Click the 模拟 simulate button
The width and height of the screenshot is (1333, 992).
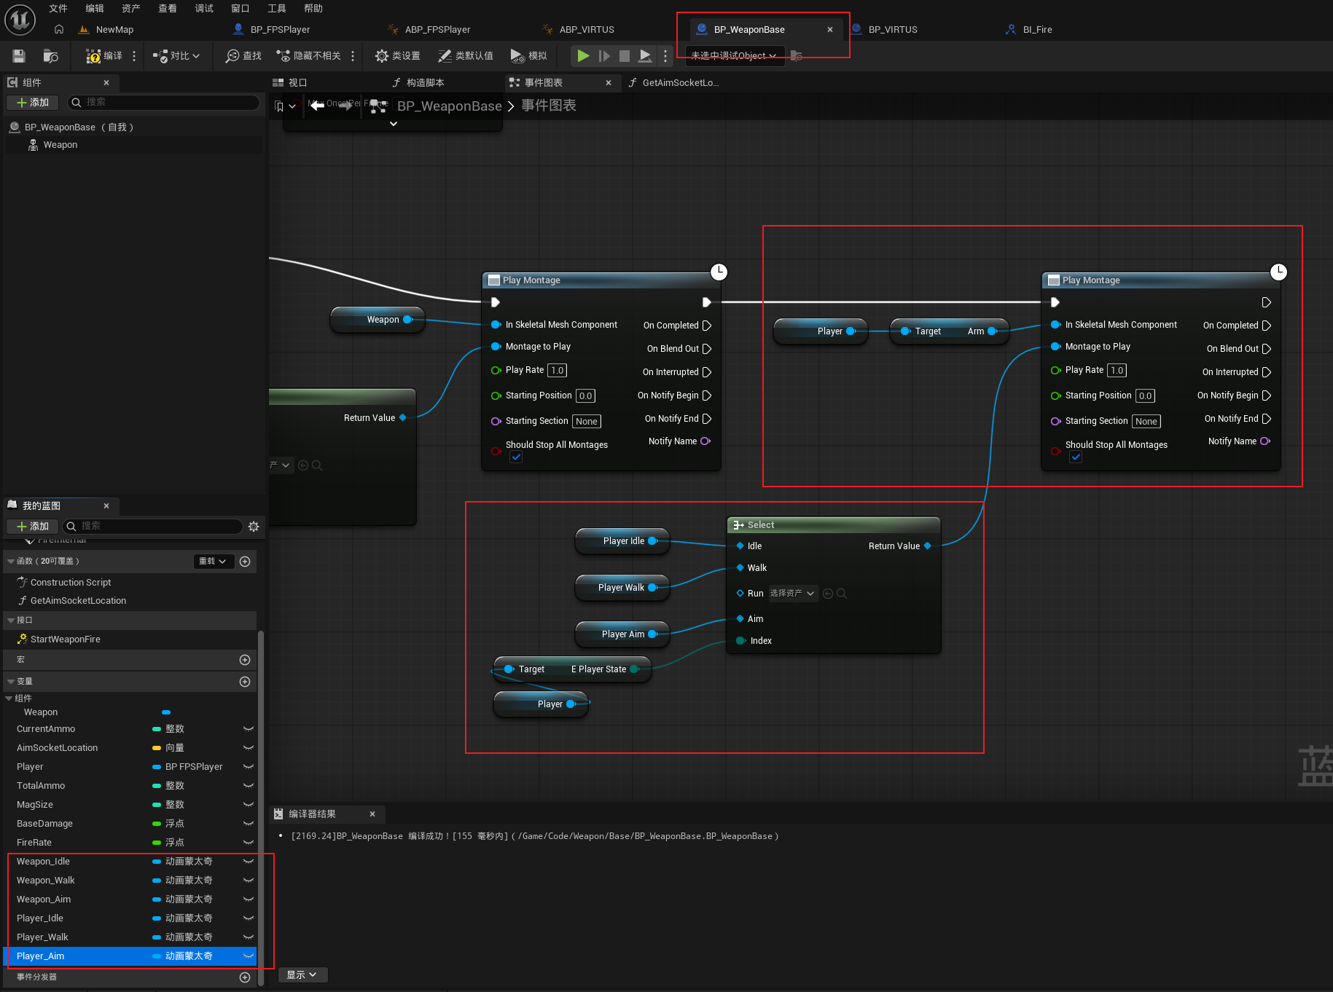tap(529, 56)
